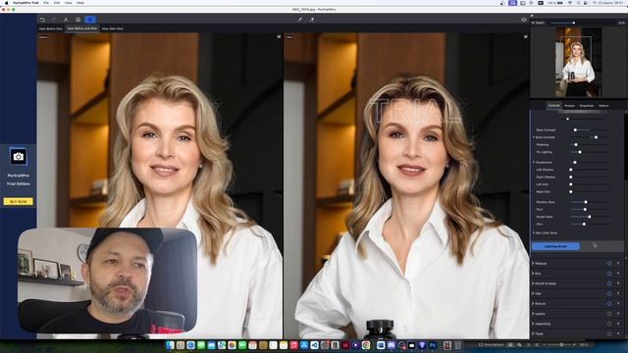Viewport: 628px width, 353px height.
Task: Open the Eye section preset menu icon
Action: (618, 274)
